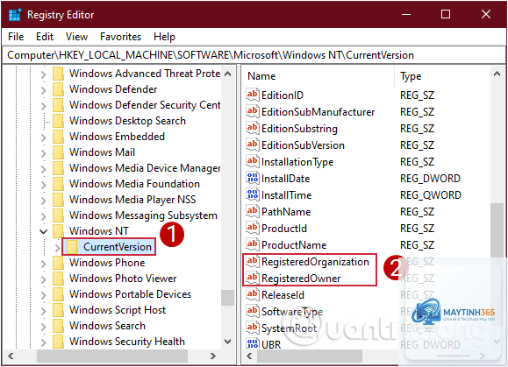
Task: Select the Windows Desktop Search key
Action: pyautogui.click(x=127, y=121)
